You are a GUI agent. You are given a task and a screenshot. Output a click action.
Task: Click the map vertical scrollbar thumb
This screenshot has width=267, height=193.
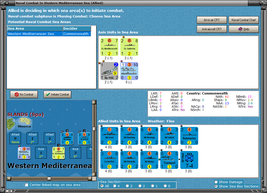(94, 129)
